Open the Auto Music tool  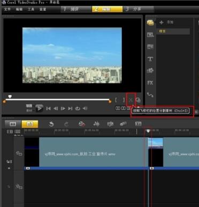(x=110, y=124)
